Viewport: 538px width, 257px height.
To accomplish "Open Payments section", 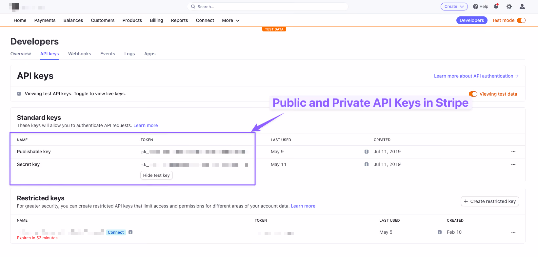I will coord(45,20).
